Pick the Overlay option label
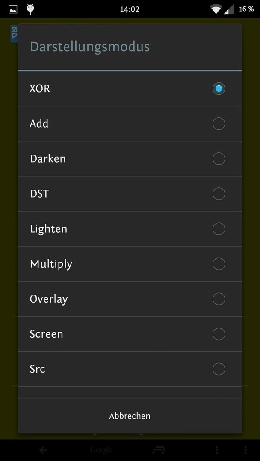 pyautogui.click(x=49, y=299)
